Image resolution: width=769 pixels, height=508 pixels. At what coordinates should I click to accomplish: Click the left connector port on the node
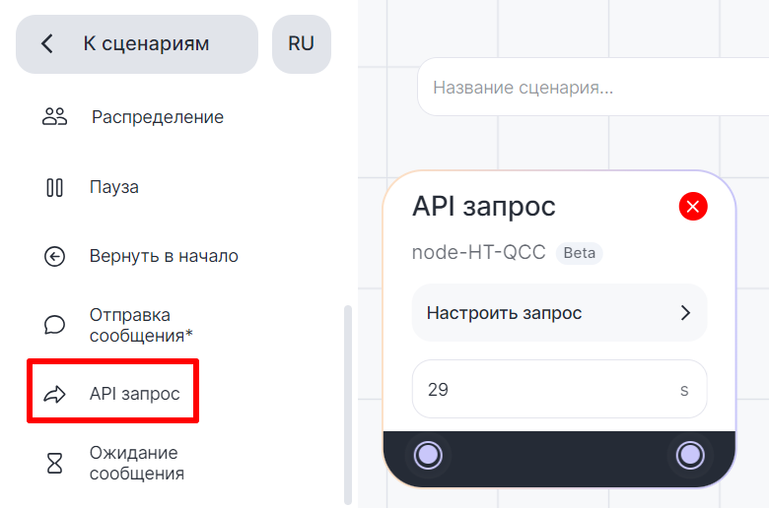(x=428, y=455)
